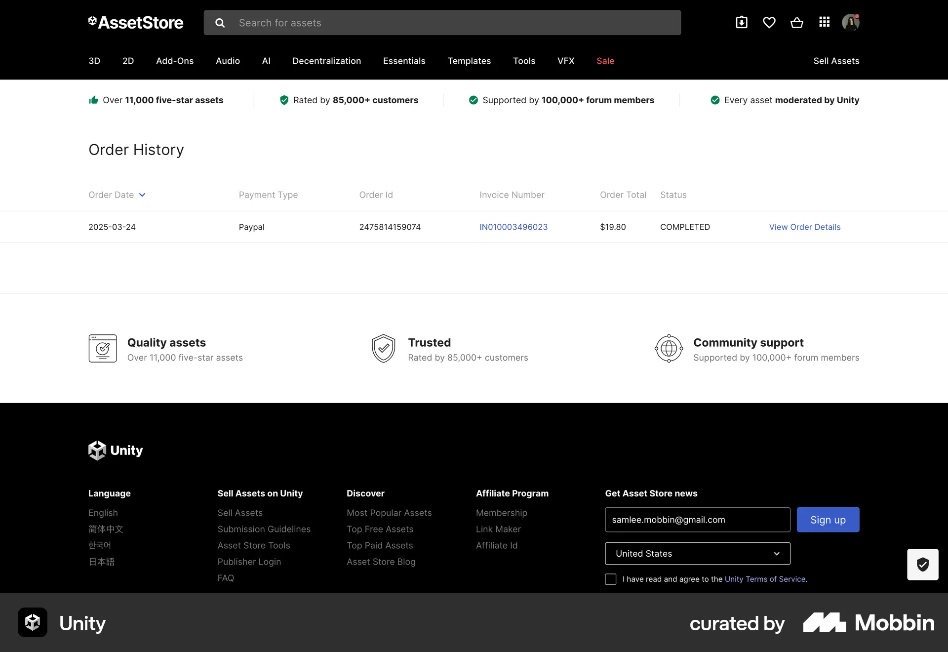The image size is (948, 652).
Task: Click the AssetStore logo
Action: [x=135, y=22]
